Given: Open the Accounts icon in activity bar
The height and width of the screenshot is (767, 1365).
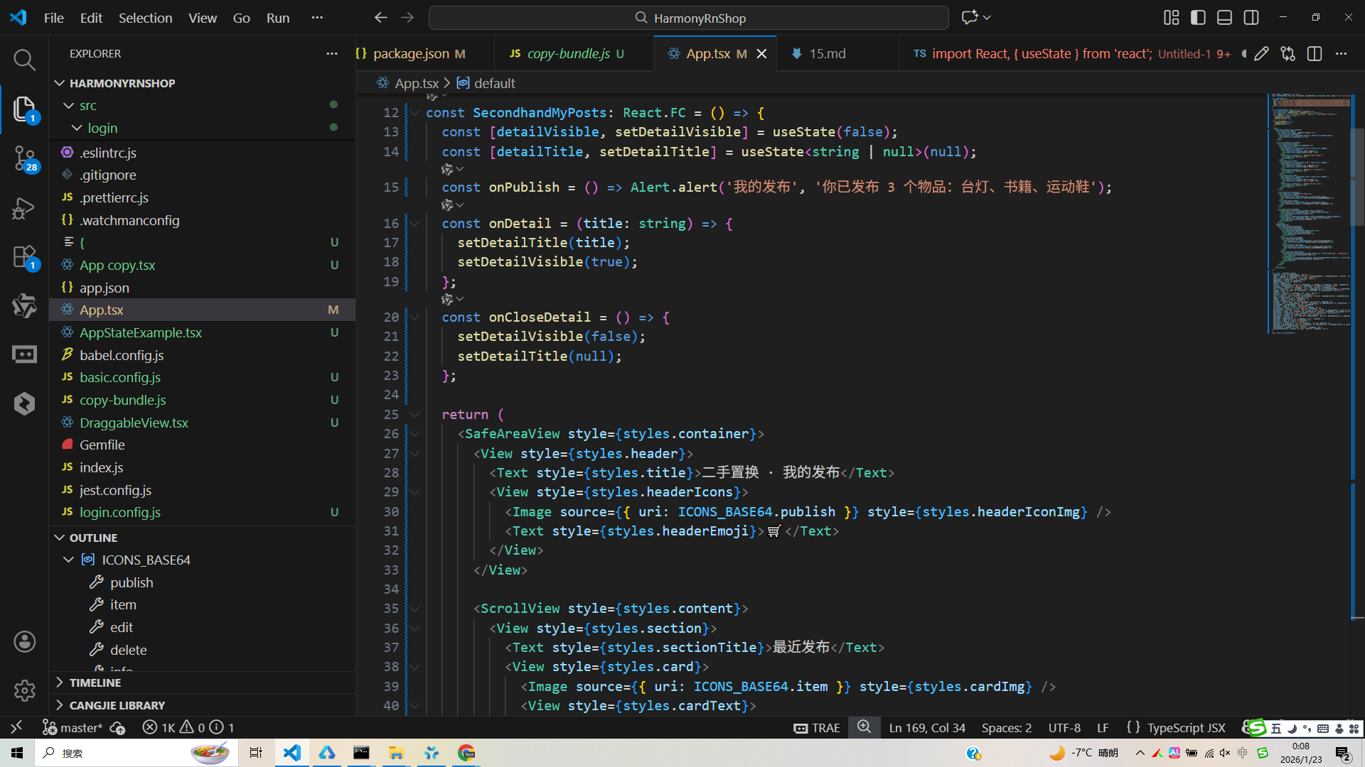Looking at the screenshot, I should pyautogui.click(x=24, y=642).
